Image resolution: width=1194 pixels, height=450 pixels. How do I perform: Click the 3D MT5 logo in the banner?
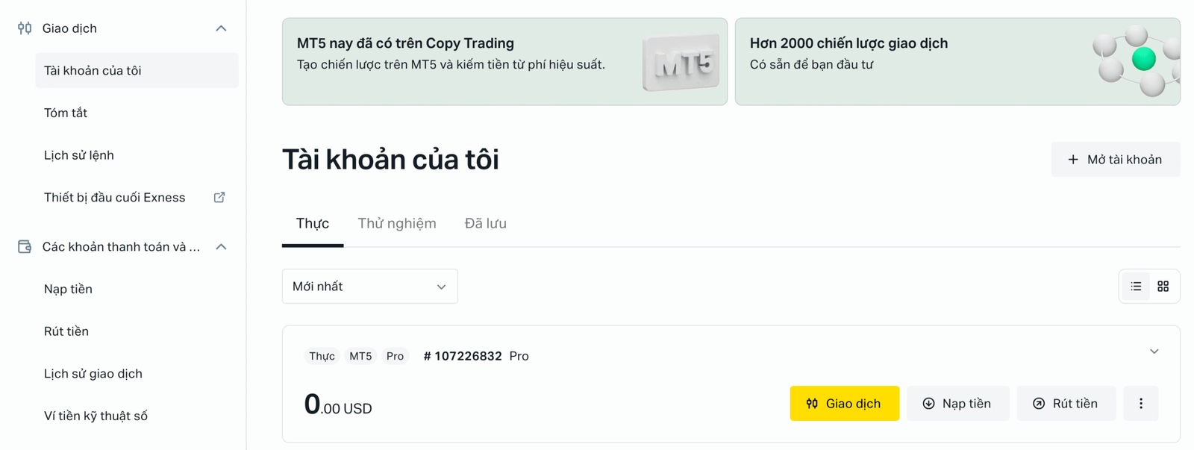[680, 62]
